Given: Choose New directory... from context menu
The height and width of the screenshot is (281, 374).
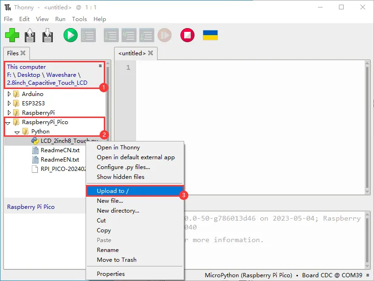Looking at the screenshot, I should pos(135,210).
